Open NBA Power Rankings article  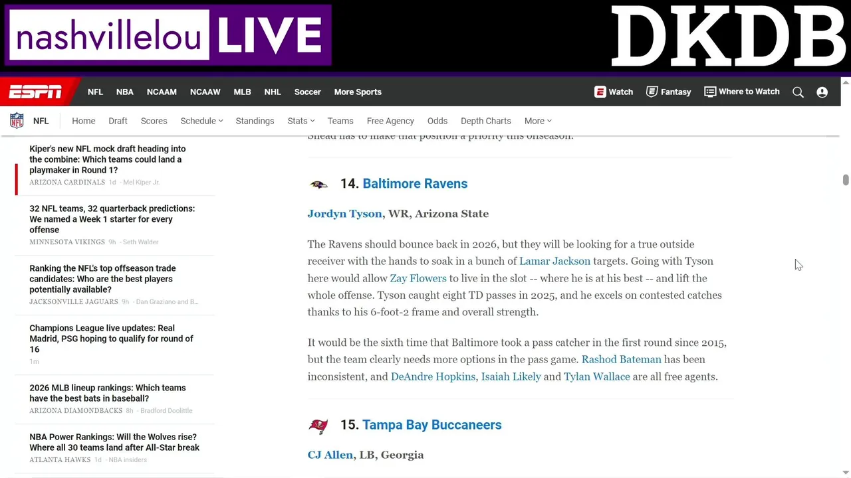114,442
